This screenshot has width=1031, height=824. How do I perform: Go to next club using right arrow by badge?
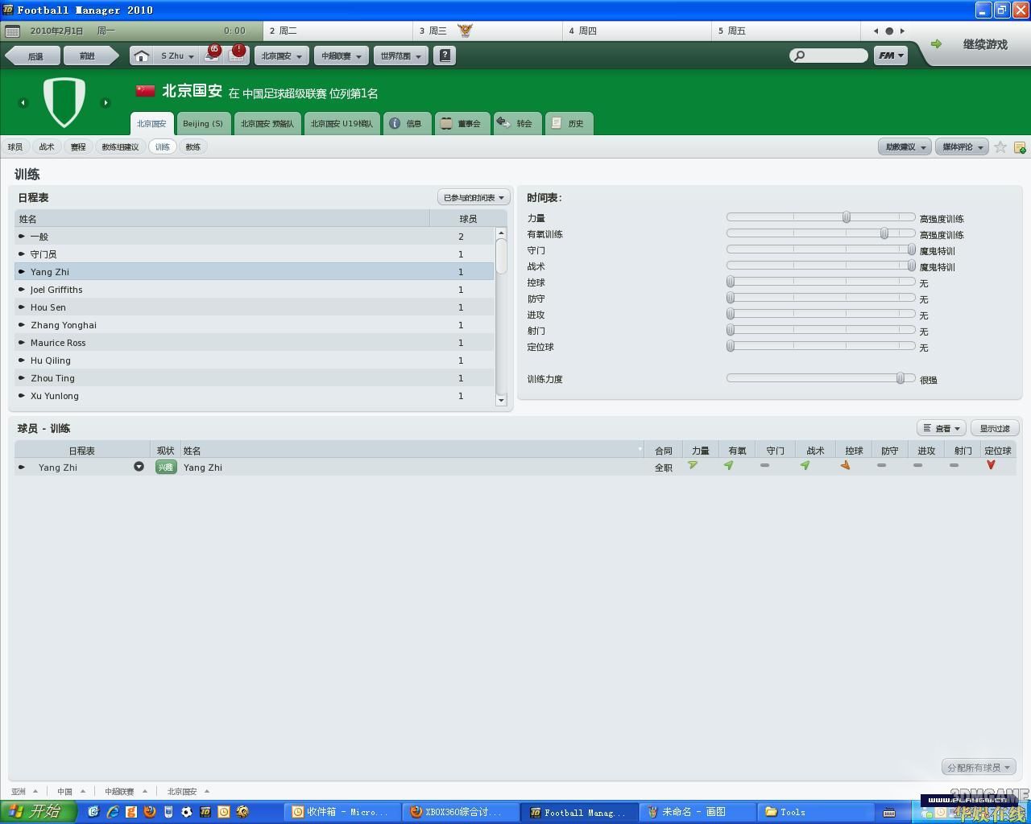click(x=106, y=102)
